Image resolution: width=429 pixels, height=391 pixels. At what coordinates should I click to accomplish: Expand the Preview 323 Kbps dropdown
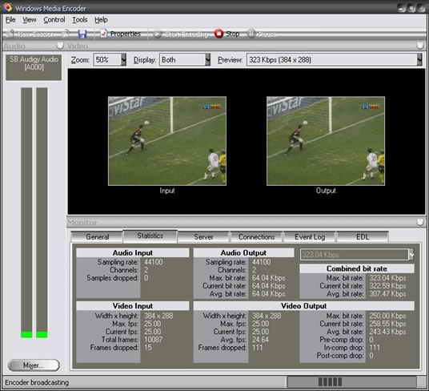click(419, 59)
